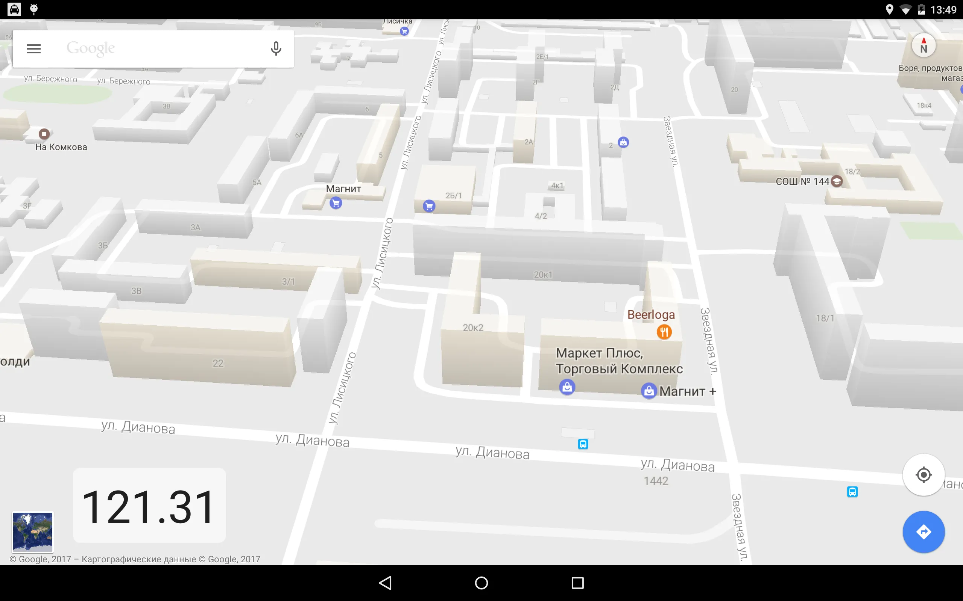
Task: Tap the На Комкова label
Action: coord(61,147)
